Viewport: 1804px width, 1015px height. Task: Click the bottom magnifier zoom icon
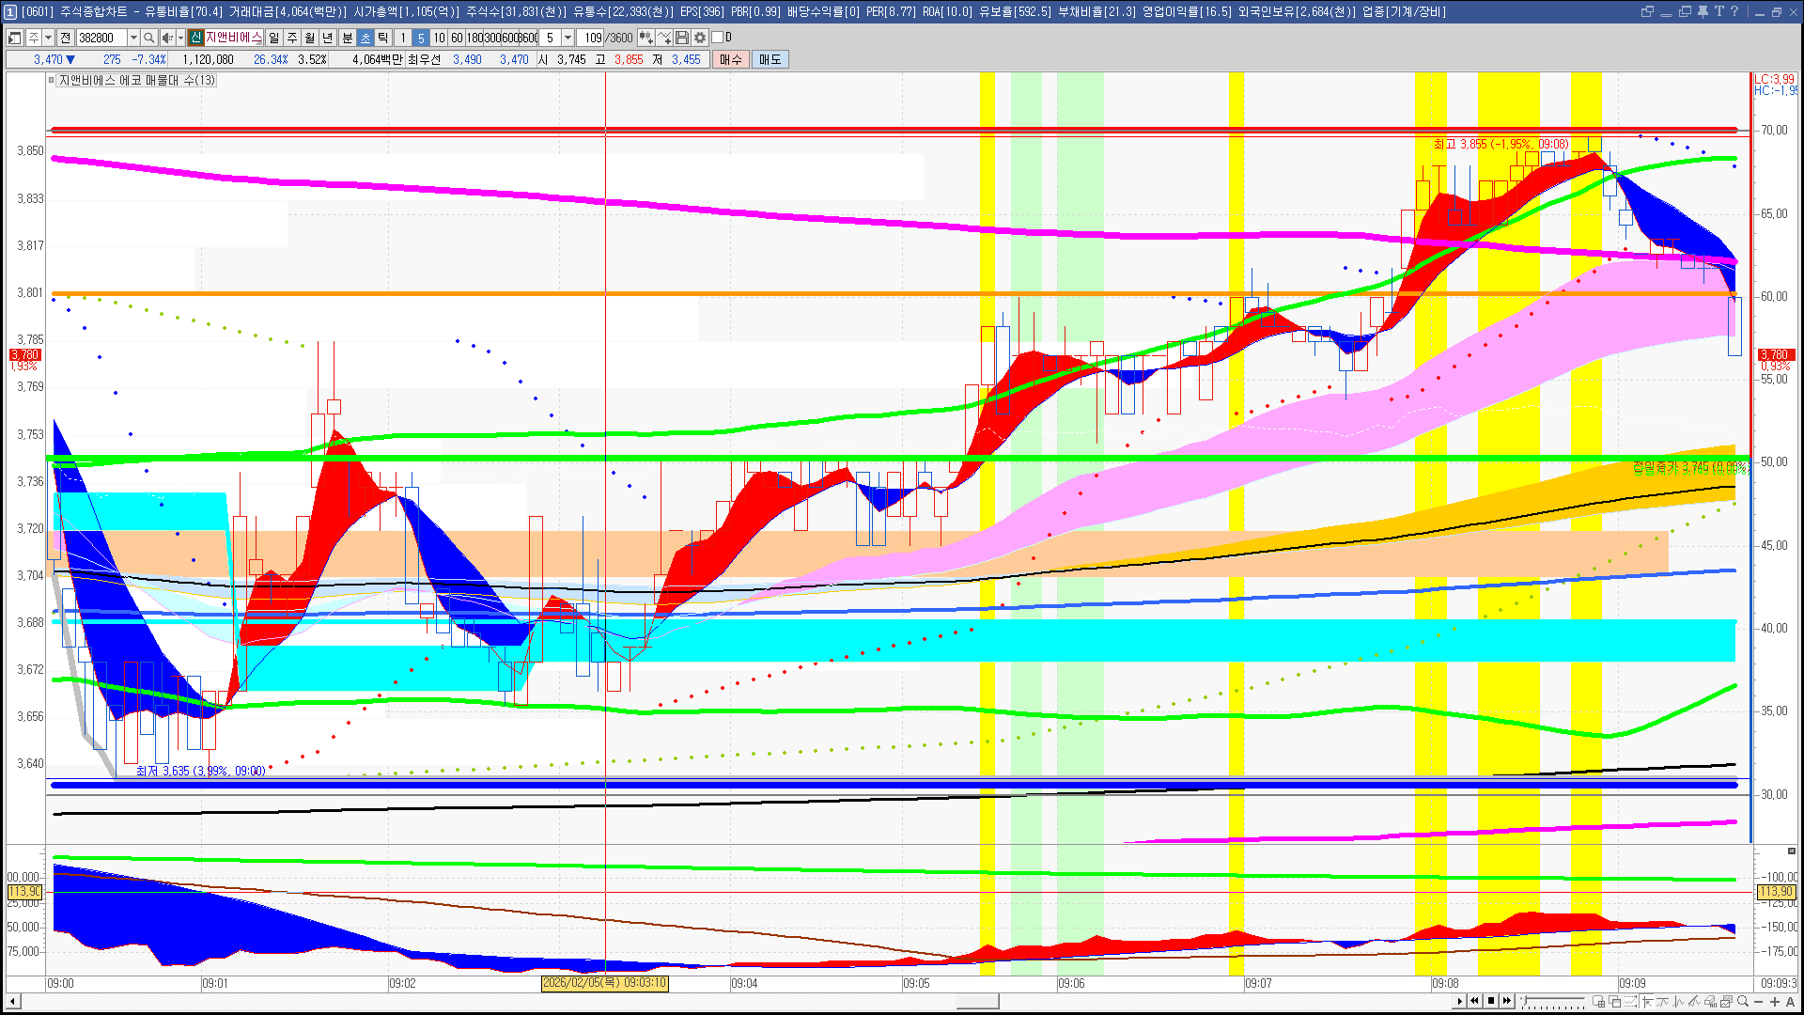pos(1743,1001)
